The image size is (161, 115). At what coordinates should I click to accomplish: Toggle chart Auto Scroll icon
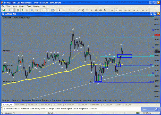pyautogui.click(x=43, y=10)
